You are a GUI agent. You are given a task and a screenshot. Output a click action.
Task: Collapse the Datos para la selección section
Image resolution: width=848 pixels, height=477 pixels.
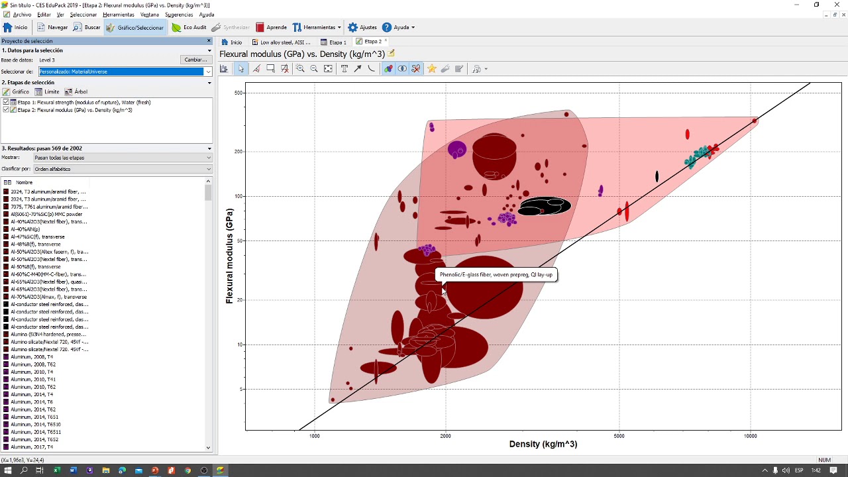point(209,50)
